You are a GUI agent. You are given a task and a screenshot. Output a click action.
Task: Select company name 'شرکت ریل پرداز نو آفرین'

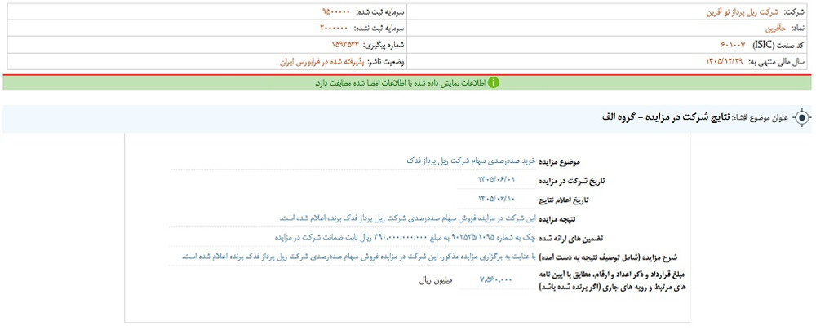click(x=741, y=11)
